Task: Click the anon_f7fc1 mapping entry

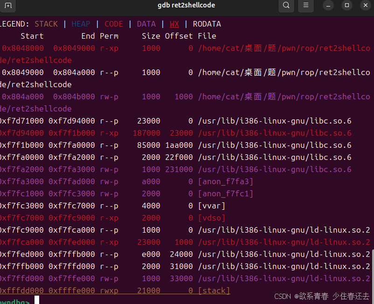Action: (225, 193)
